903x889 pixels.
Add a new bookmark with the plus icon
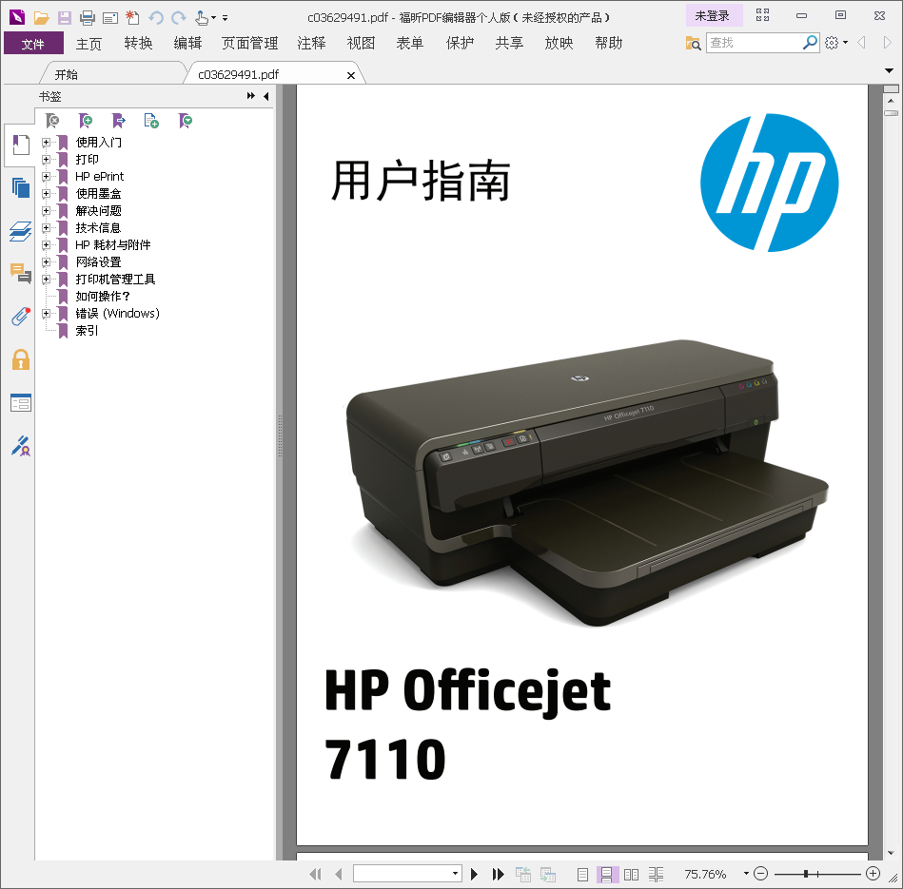point(86,120)
